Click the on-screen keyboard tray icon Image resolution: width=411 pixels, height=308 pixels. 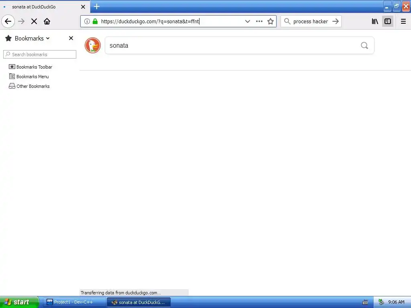[365, 302]
